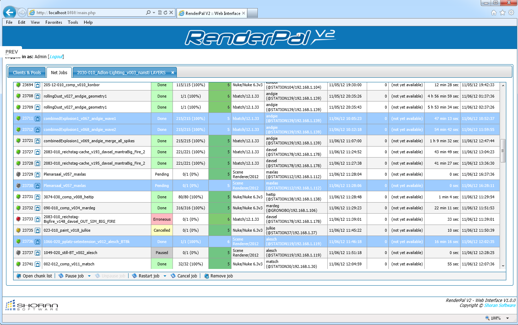The height and width of the screenshot is (325, 518).
Task: Click the green status cube for job 23731
Action: [x=18, y=197]
